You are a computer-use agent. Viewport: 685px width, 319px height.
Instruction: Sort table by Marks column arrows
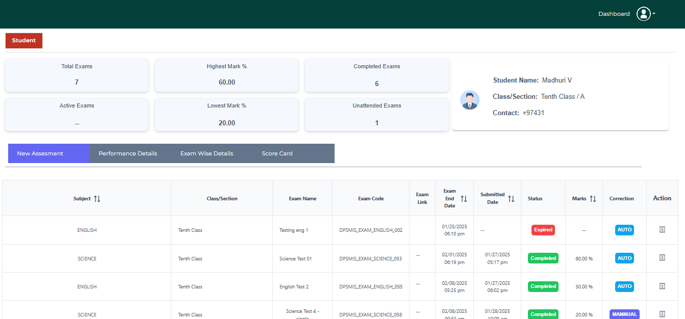coord(593,199)
